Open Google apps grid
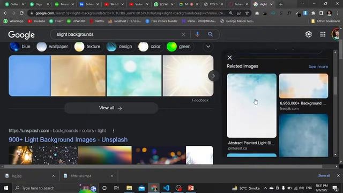 click(x=323, y=34)
